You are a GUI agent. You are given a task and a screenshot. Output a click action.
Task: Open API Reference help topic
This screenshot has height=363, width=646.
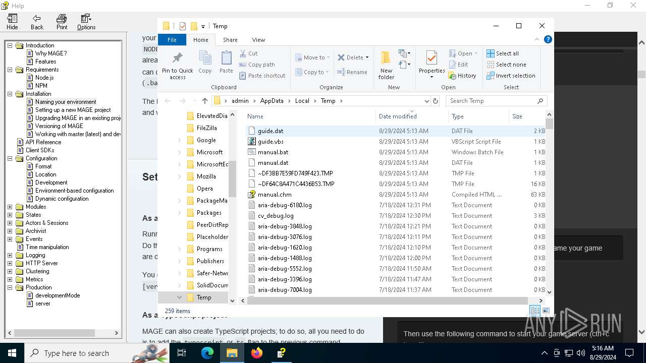(43, 142)
